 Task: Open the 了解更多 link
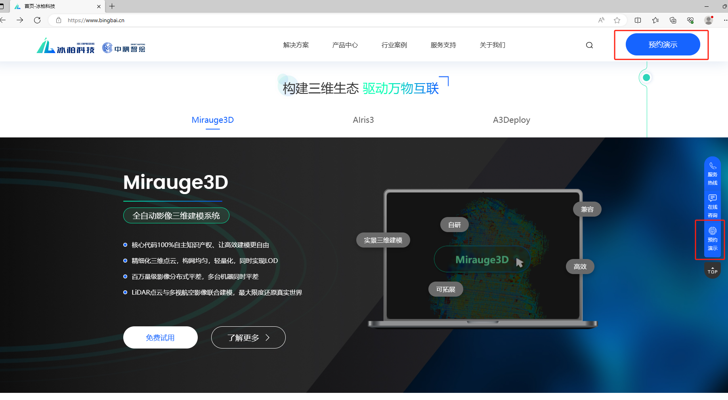pyautogui.click(x=248, y=337)
